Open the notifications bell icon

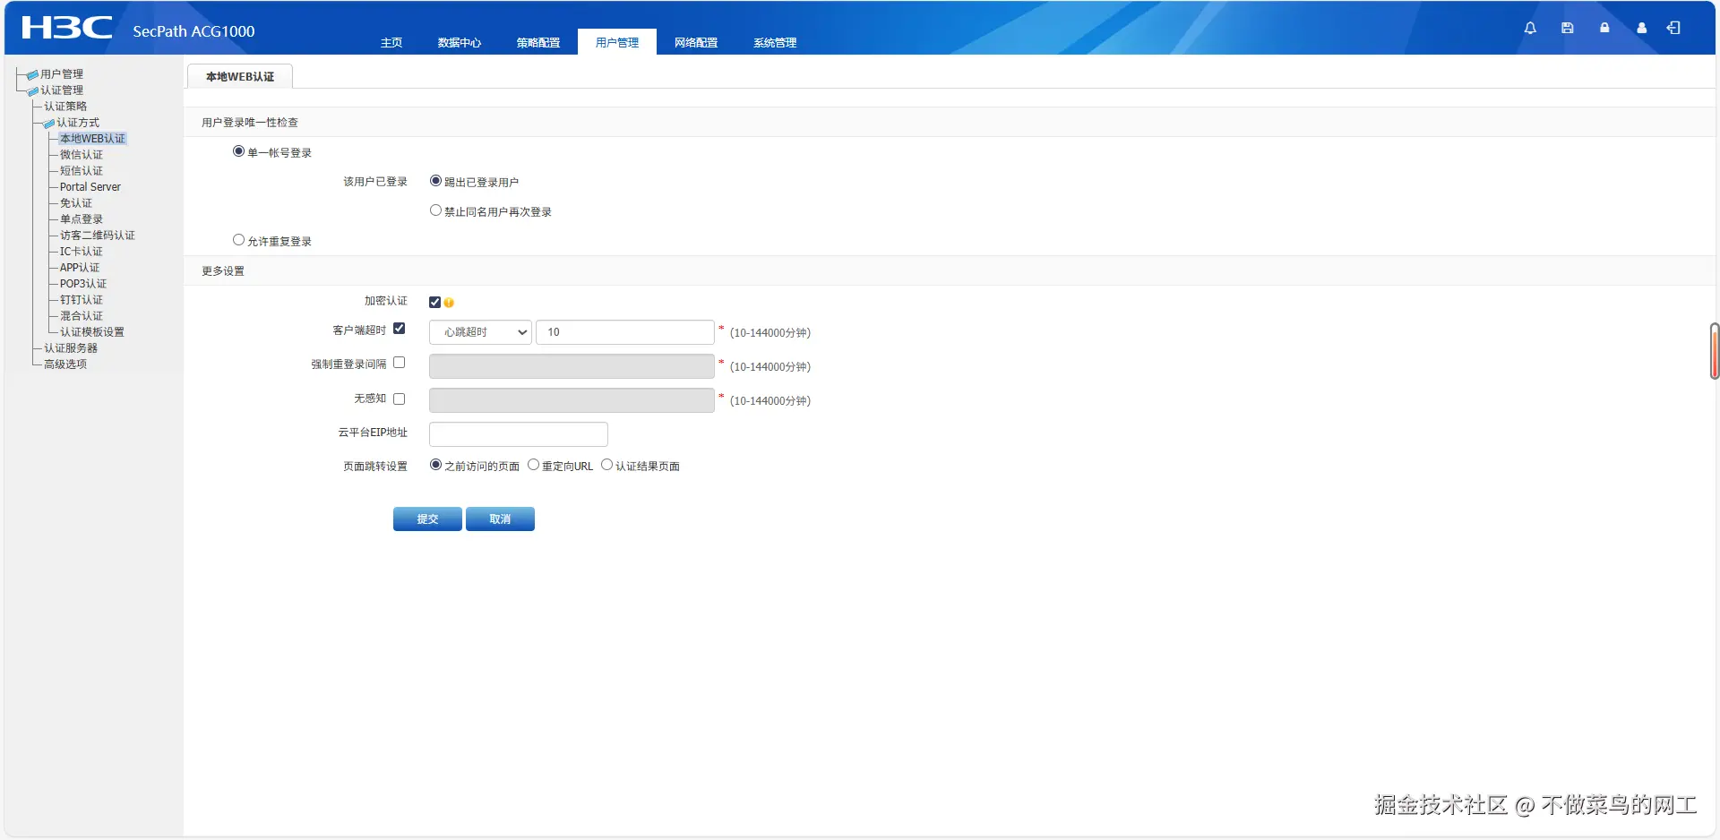coord(1530,28)
